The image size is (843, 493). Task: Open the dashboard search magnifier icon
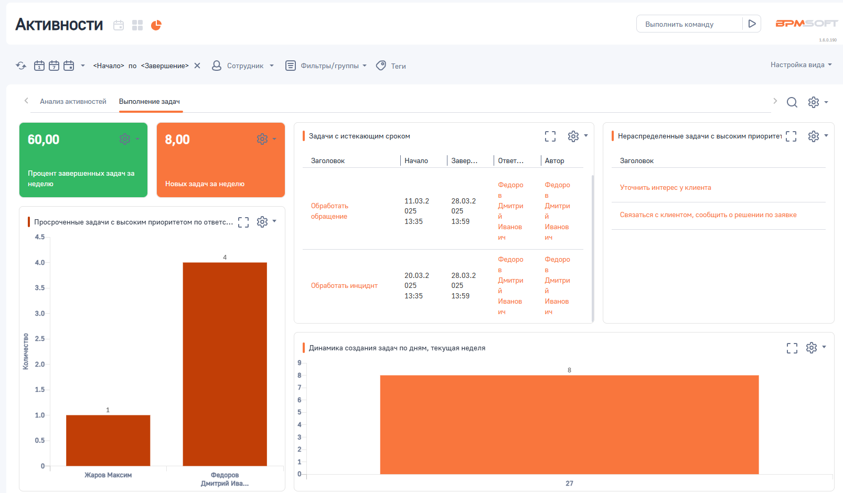coord(792,102)
